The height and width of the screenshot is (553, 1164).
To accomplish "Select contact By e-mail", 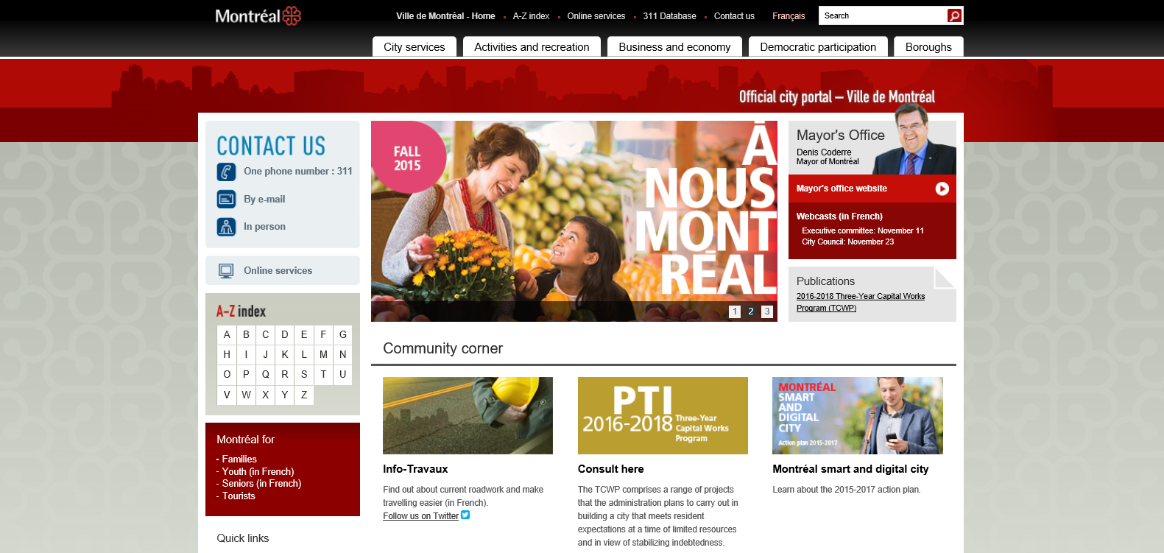I will pos(264,199).
